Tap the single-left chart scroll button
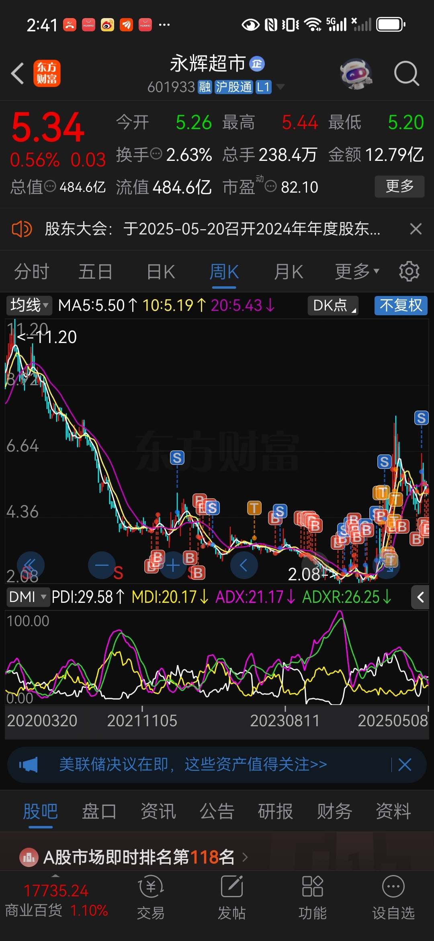This screenshot has width=434, height=941. [244, 565]
